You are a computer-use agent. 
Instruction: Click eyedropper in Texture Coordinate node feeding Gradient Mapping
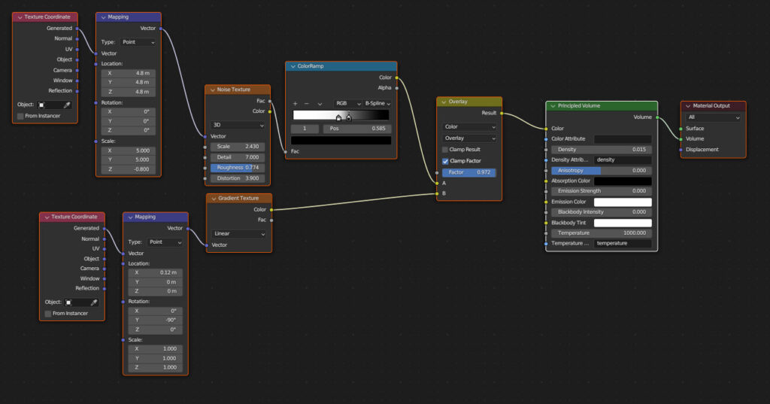coord(94,302)
